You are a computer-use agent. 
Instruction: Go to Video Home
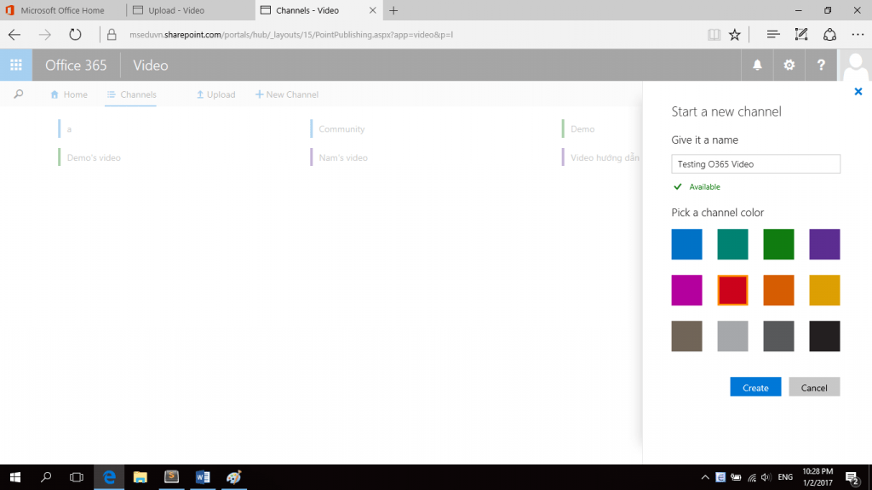(68, 94)
